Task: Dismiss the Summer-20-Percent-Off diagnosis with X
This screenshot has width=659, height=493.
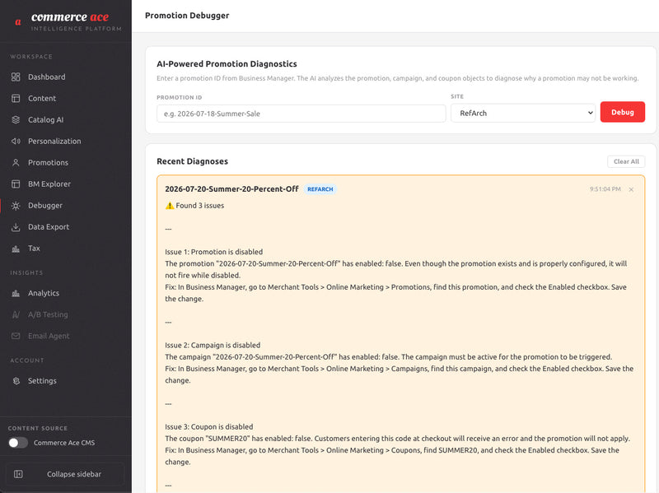Action: click(631, 189)
